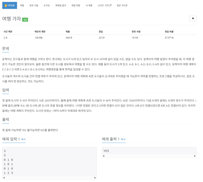The height and width of the screenshot is (182, 203).
Task: Click the tier badge icon on 1976번
Action: 6,5
